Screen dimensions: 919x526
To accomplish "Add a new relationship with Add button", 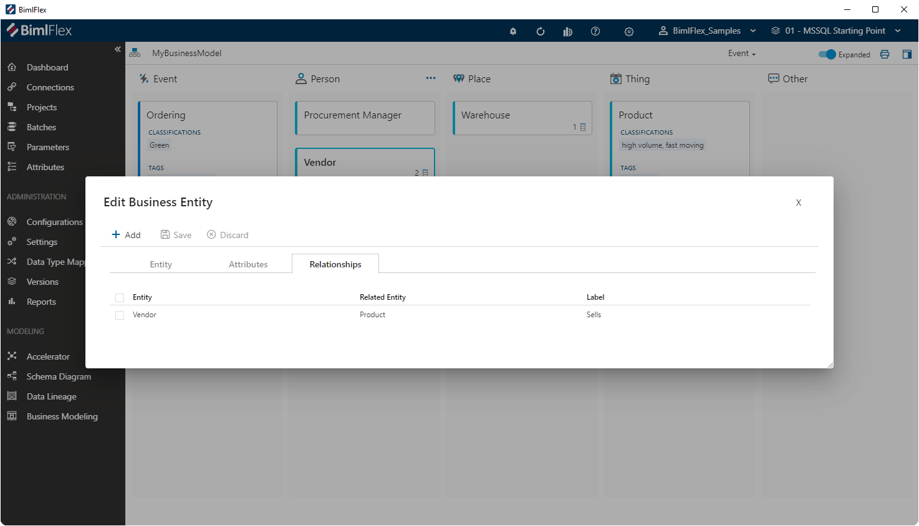I will click(126, 235).
